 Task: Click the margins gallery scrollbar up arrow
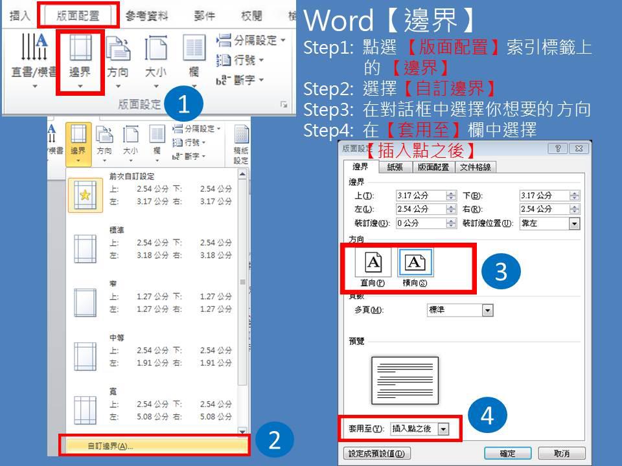242,174
